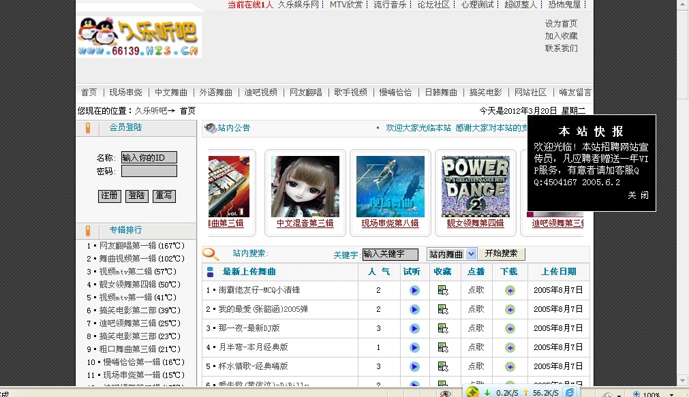Click the 站内公告 announcement icon
The height and width of the screenshot is (397, 689).
(x=211, y=128)
